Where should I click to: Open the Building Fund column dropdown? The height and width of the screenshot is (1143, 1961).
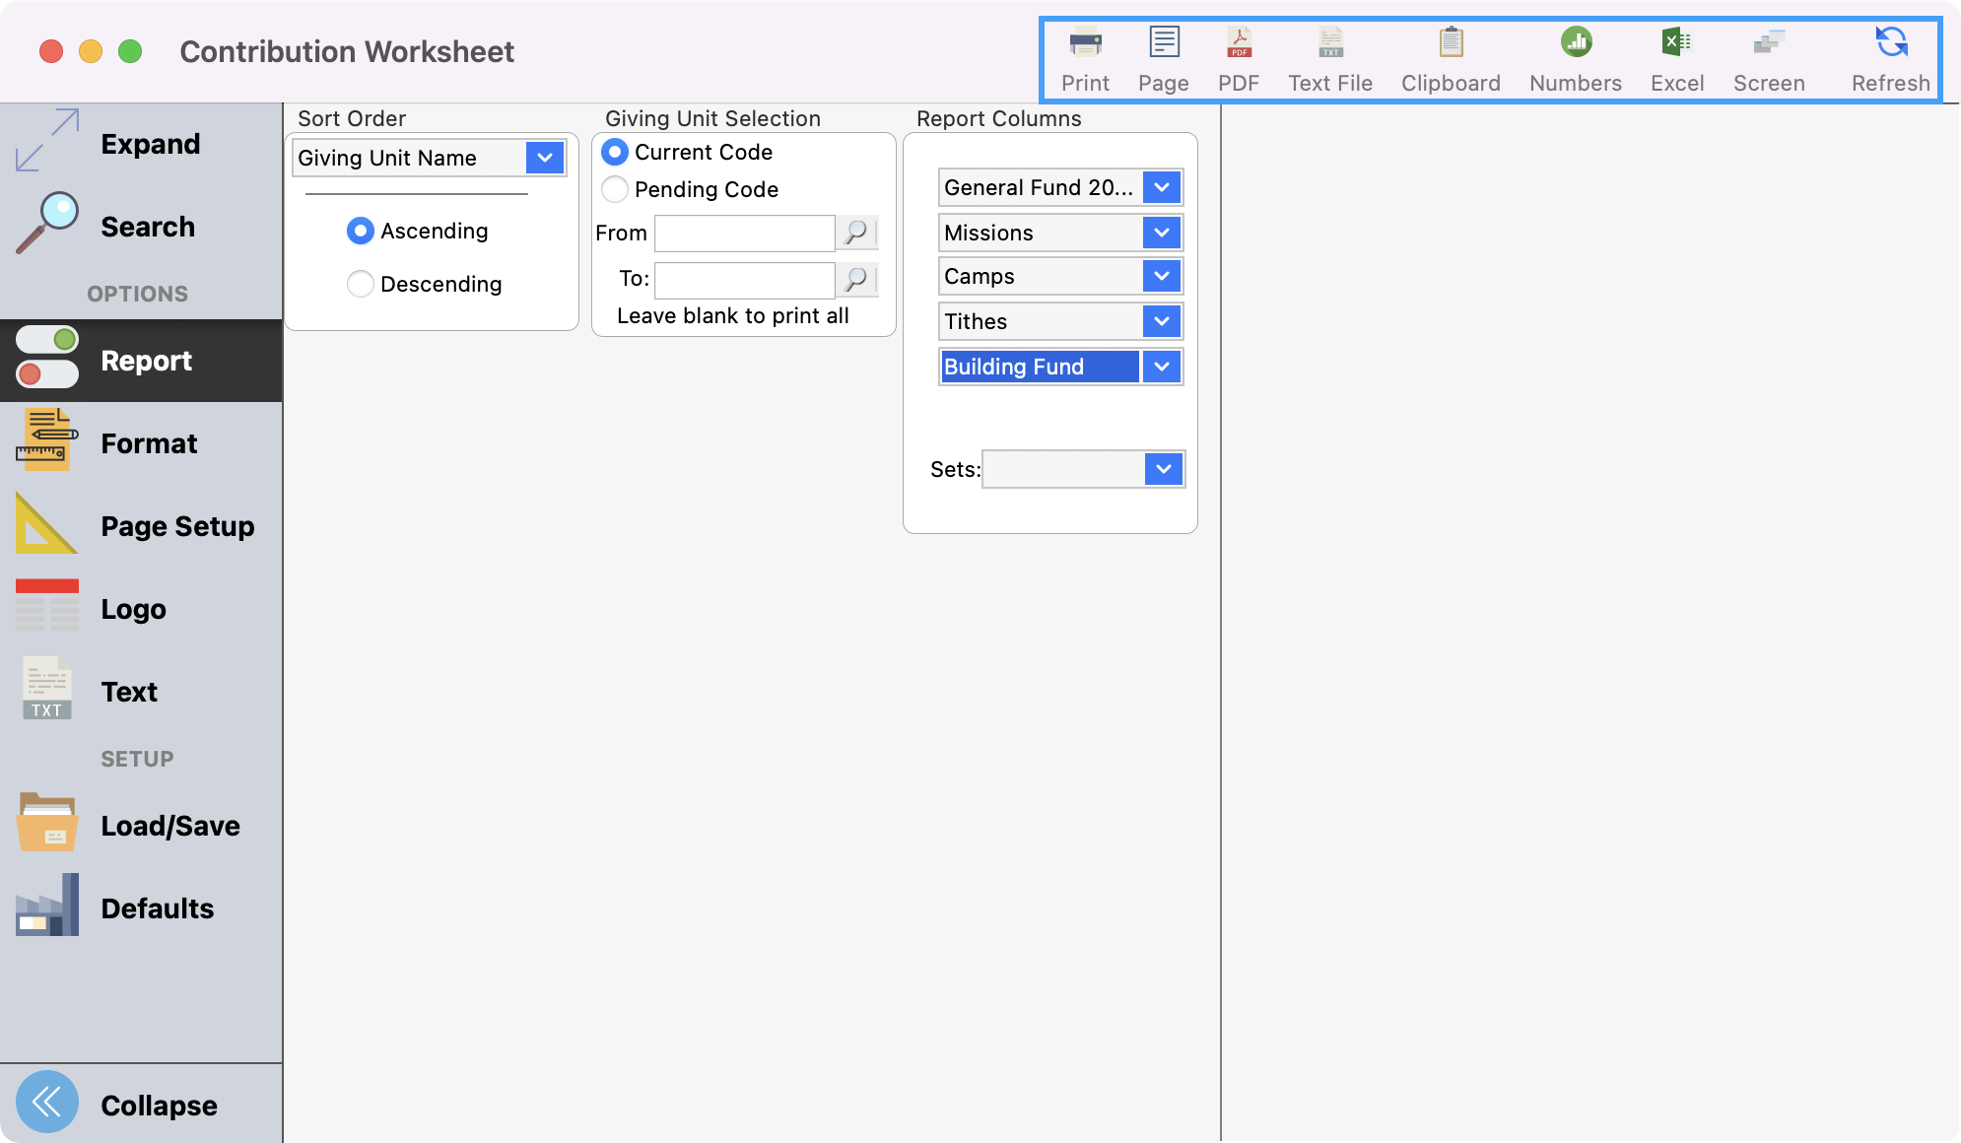(x=1161, y=366)
